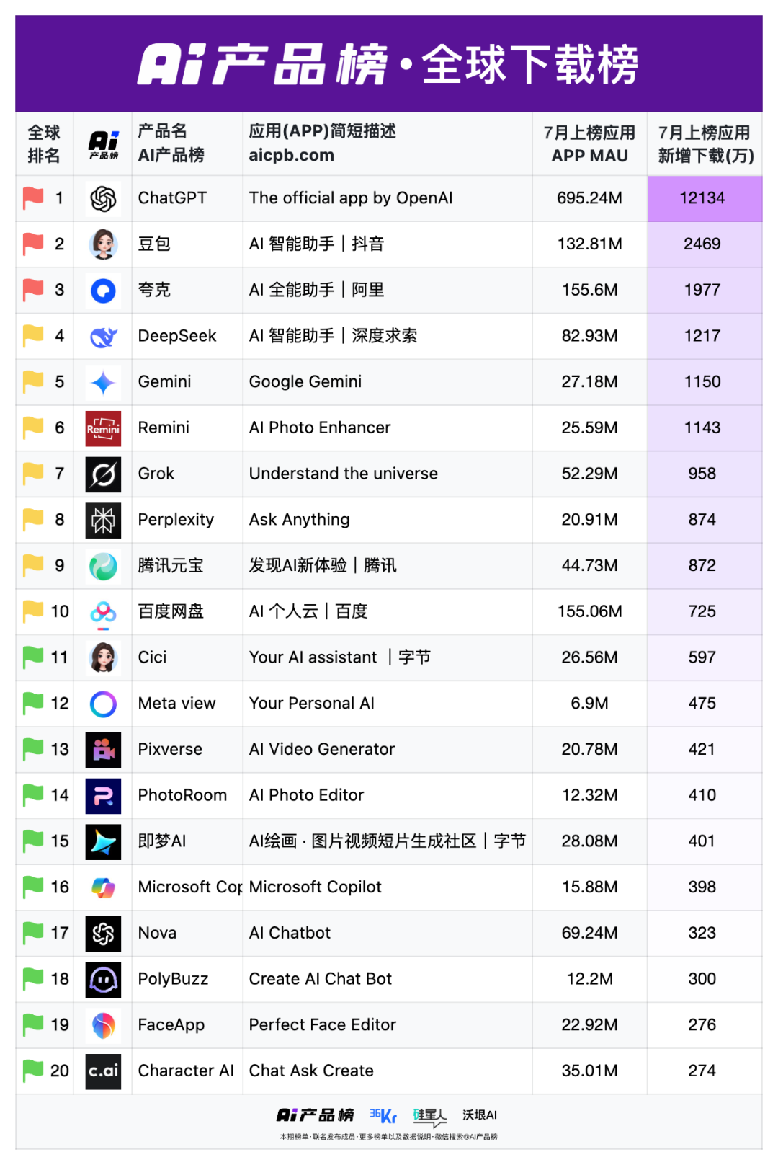Click the Perplexity app icon
Image resolution: width=778 pixels, height=1165 pixels.
click(103, 520)
